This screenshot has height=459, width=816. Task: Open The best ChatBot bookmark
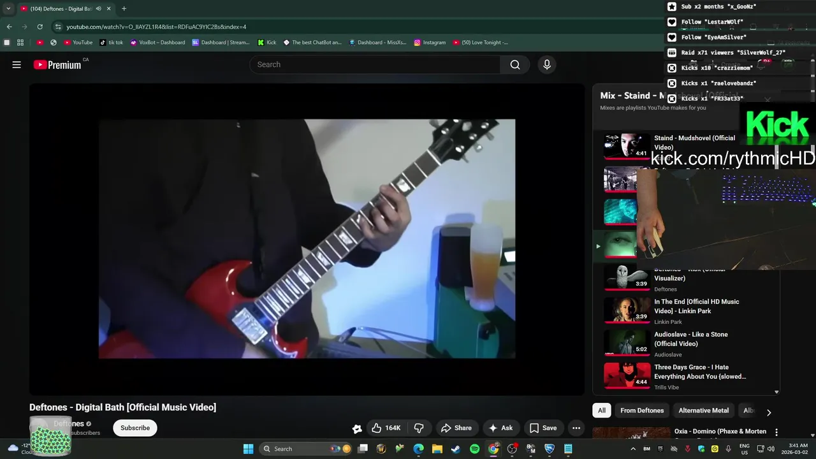tap(314, 43)
